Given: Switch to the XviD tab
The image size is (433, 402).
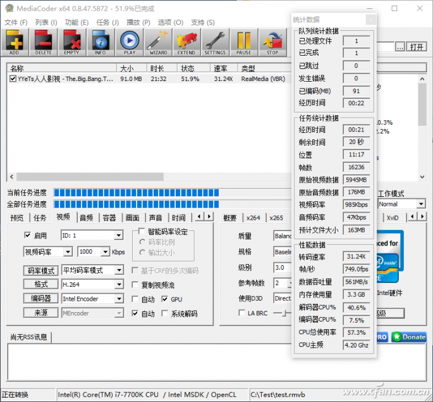Looking at the screenshot, I should (393, 218).
